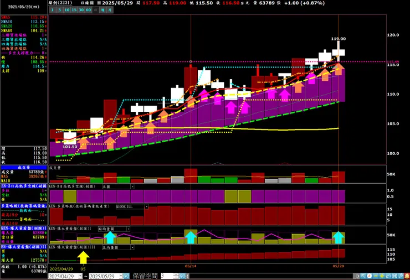Choose the 60-minute chart interval
The image size is (410, 280).
pos(89,10)
